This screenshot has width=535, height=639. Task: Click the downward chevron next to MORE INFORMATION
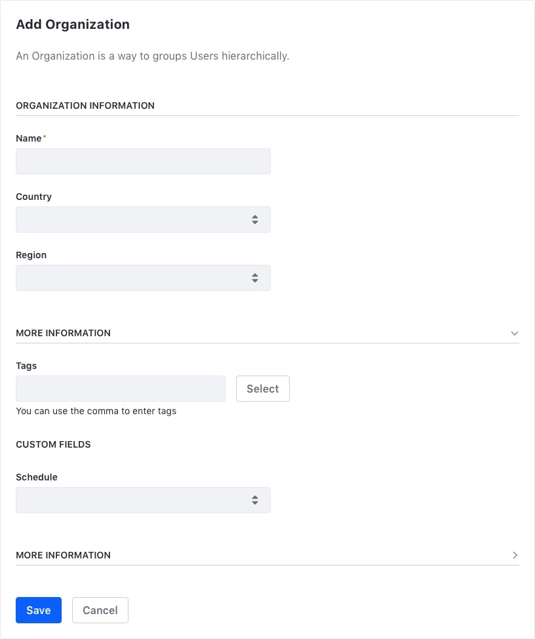515,333
